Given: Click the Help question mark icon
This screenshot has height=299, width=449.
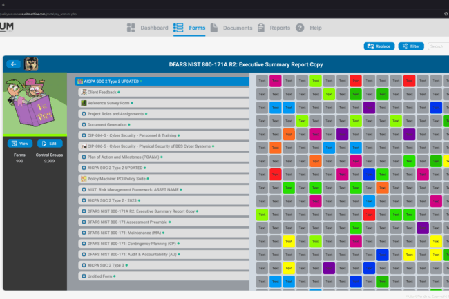Looking at the screenshot, I should 300,28.
